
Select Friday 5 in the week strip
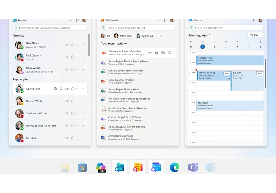249,47
